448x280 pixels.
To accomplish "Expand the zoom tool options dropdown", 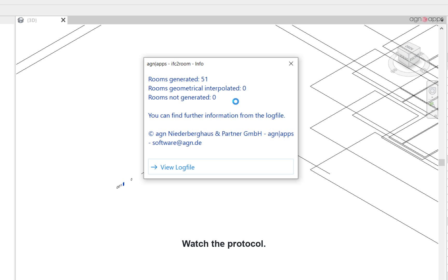I will tap(432, 111).
